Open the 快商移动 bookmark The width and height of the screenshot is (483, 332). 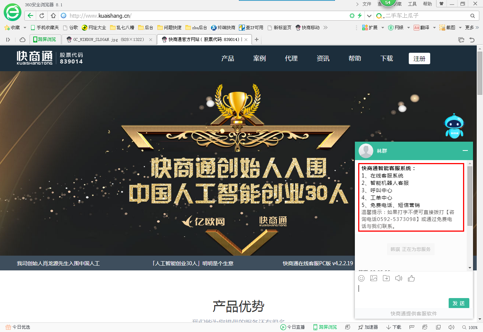tap(308, 28)
